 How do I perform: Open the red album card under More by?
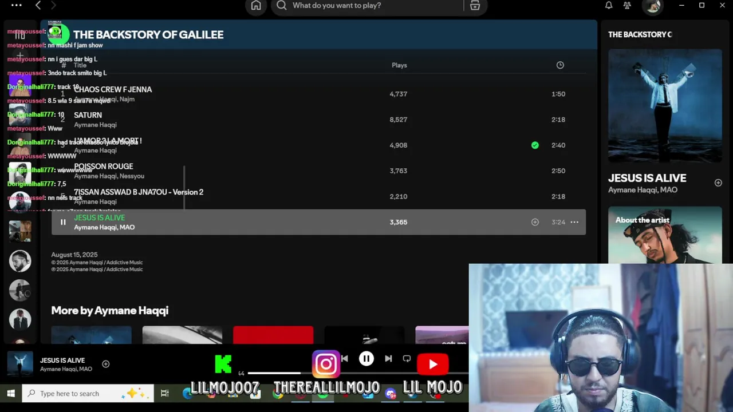273,335
